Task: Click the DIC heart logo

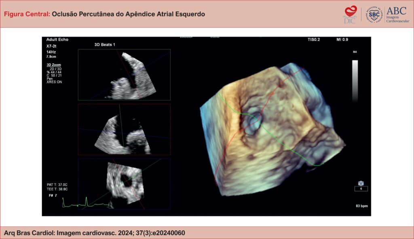Action: pos(350,14)
